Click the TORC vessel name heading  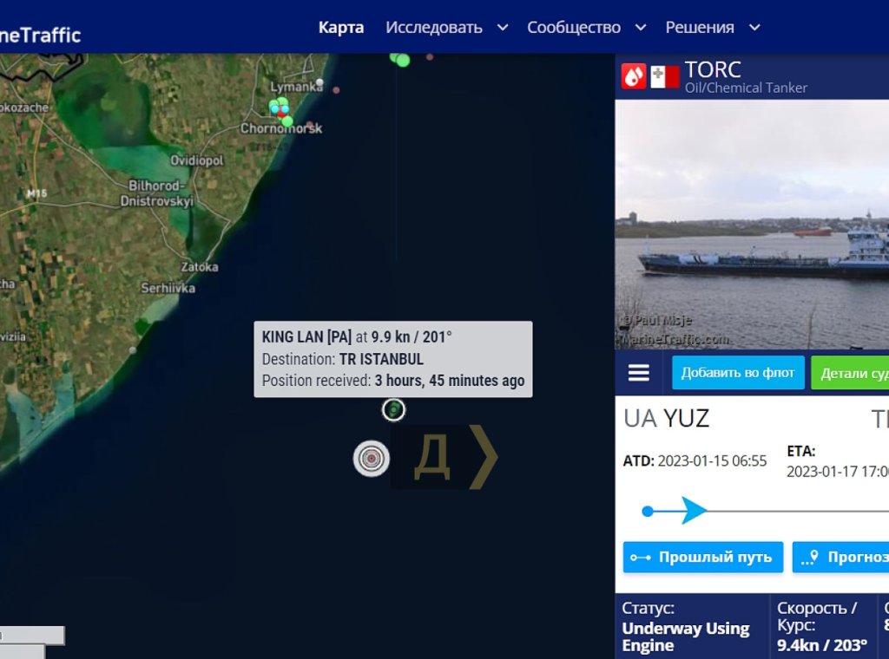click(x=713, y=69)
